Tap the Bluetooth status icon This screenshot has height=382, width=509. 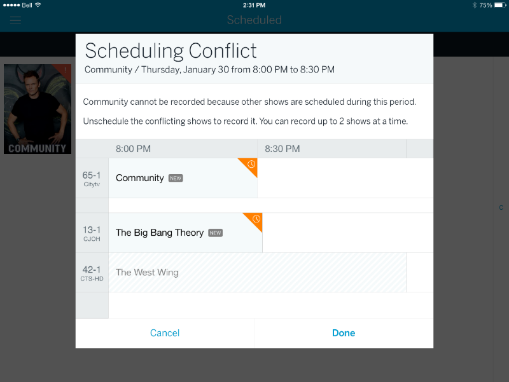click(x=474, y=5)
